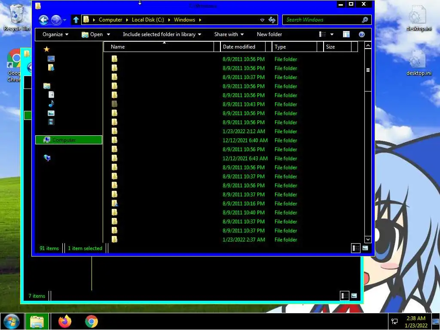Click the Search Windows input field

tap(323, 20)
